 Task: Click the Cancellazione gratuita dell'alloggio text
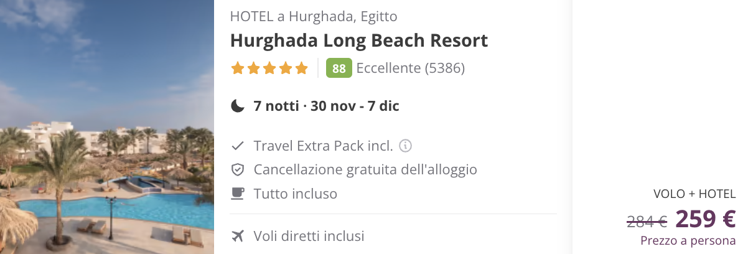pyautogui.click(x=365, y=170)
